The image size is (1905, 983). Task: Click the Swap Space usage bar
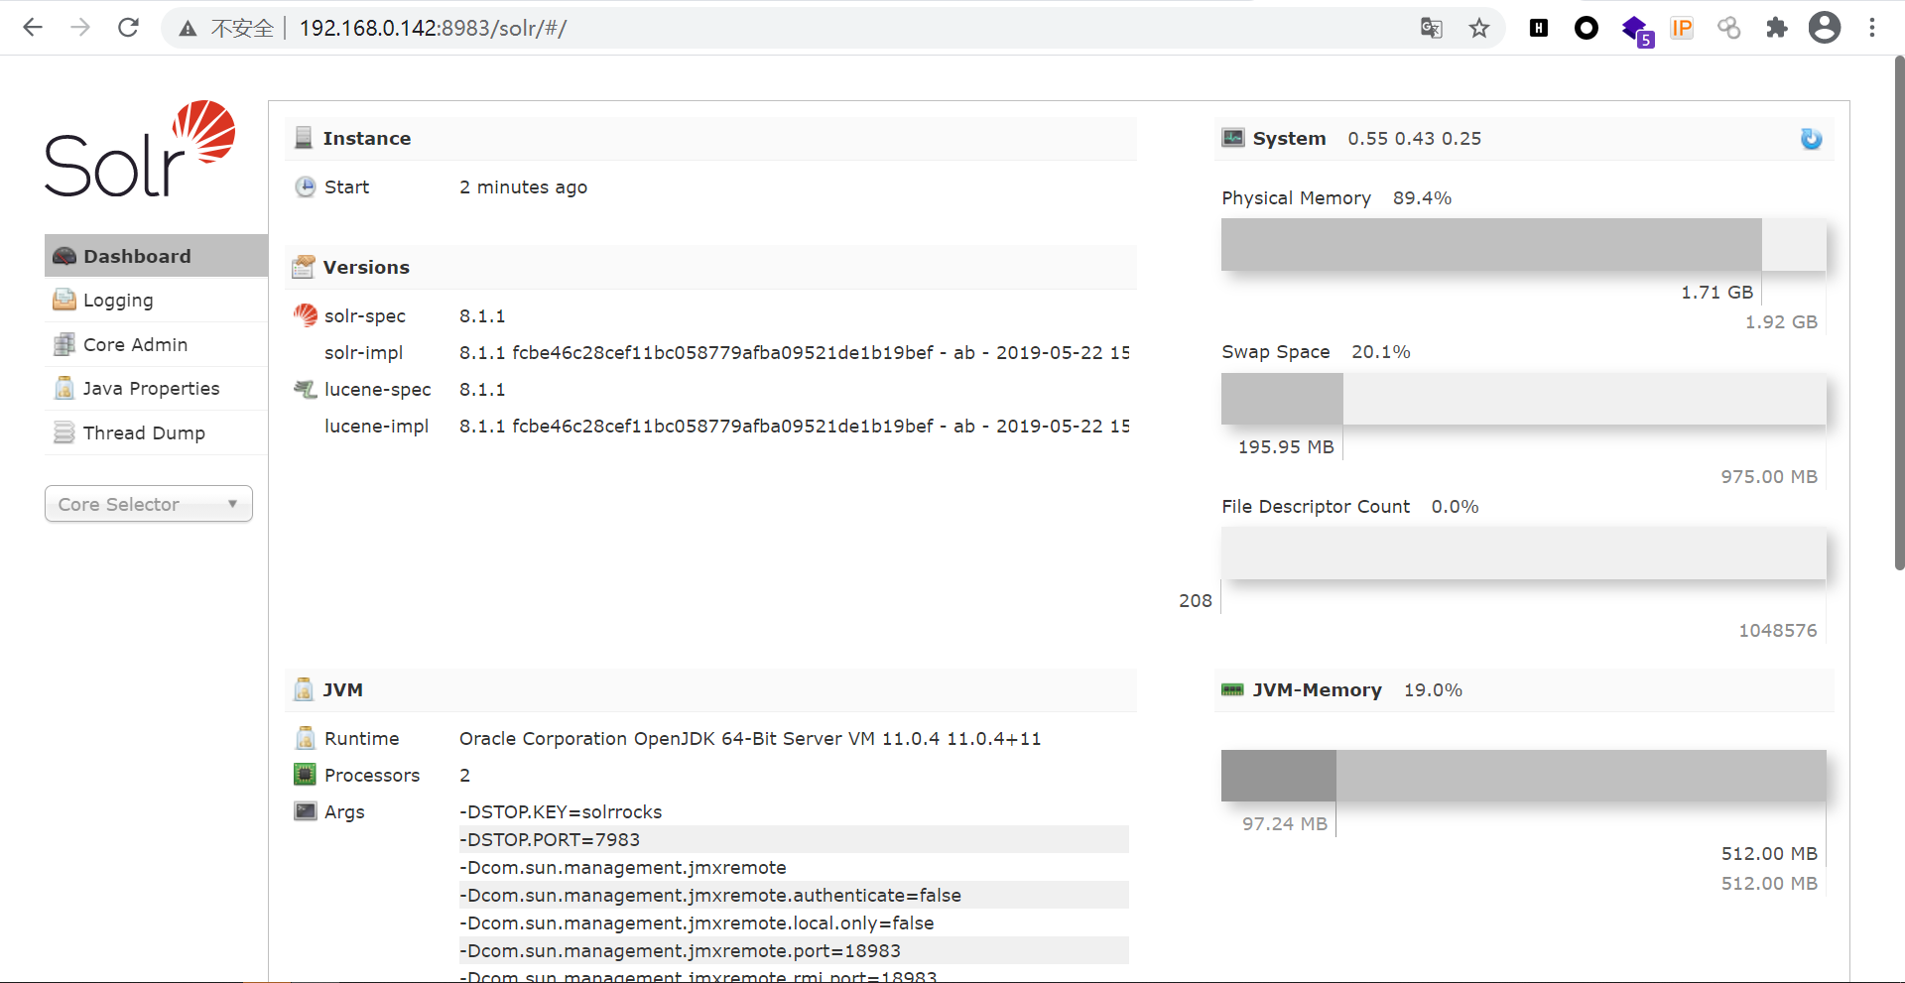click(x=1524, y=399)
